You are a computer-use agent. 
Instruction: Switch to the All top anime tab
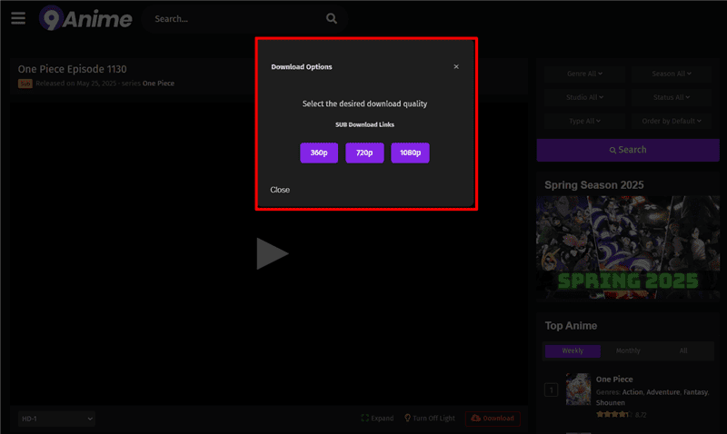[x=683, y=350]
